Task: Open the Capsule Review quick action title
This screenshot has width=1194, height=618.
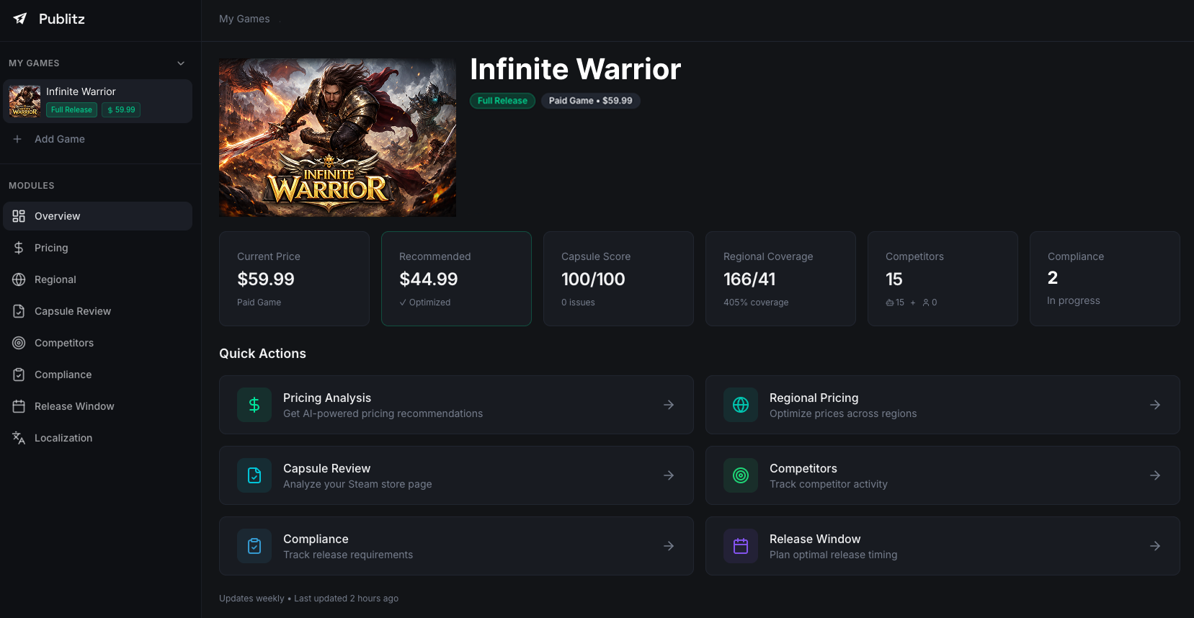Action: click(326, 468)
